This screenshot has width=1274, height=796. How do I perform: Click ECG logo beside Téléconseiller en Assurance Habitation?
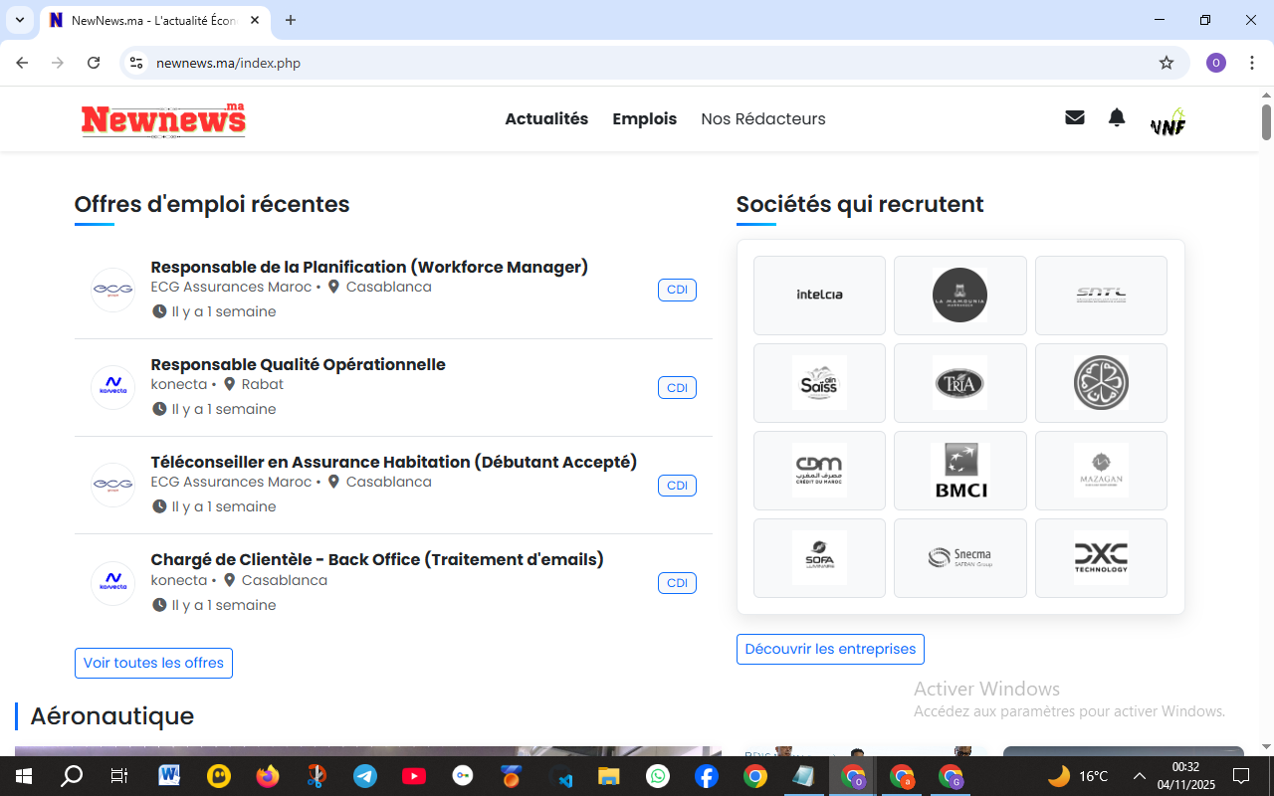112,485
